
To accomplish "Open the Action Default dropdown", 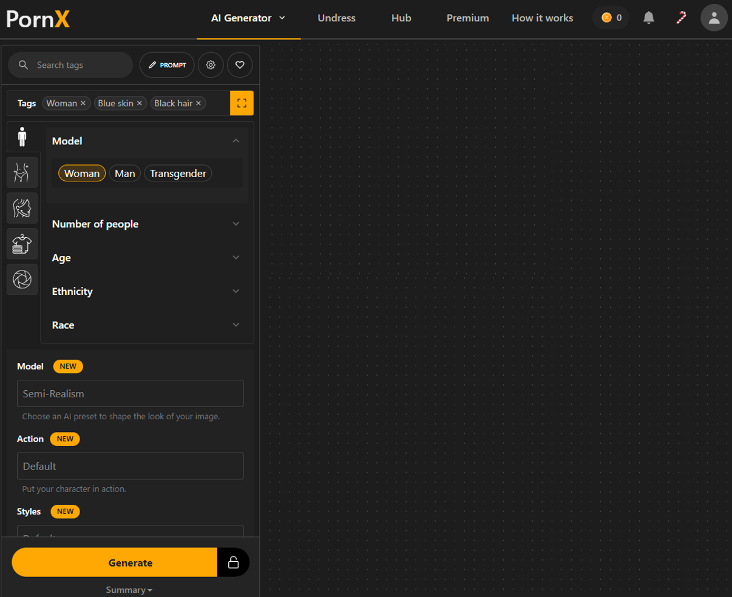I will coord(130,466).
